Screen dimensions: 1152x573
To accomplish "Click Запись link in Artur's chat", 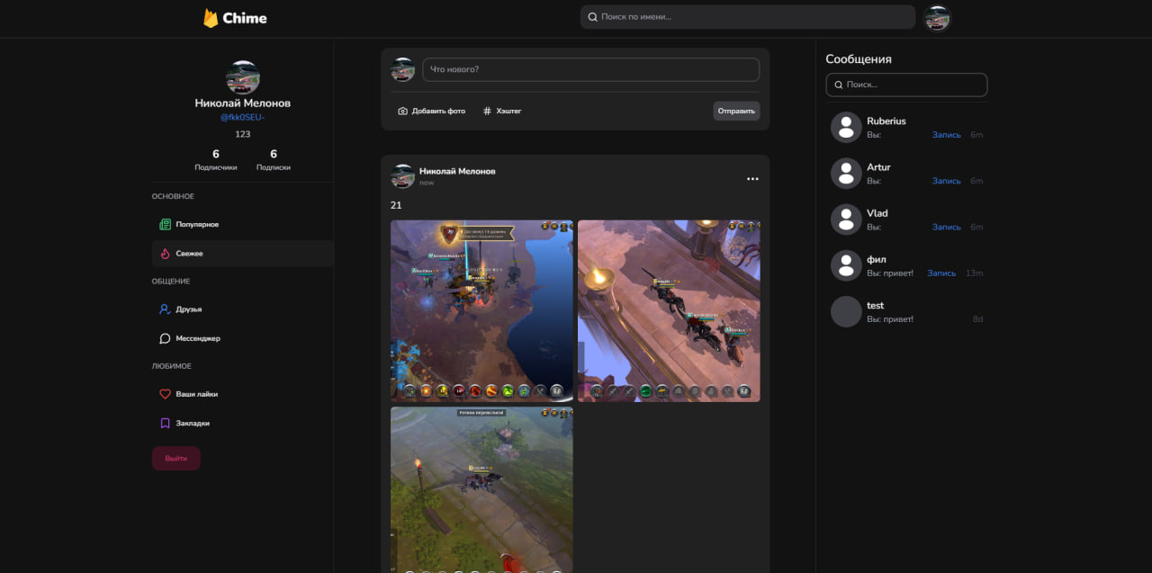I will pyautogui.click(x=946, y=181).
